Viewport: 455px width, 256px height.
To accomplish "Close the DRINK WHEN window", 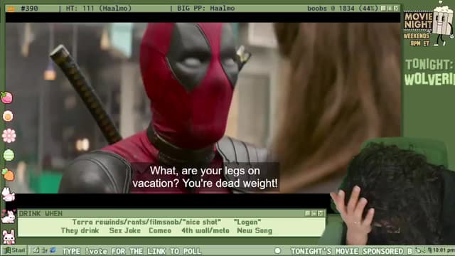I will coord(321,213).
